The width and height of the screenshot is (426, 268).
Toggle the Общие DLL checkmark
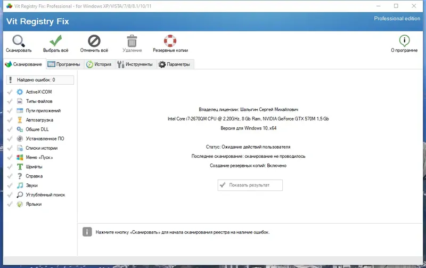10,129
